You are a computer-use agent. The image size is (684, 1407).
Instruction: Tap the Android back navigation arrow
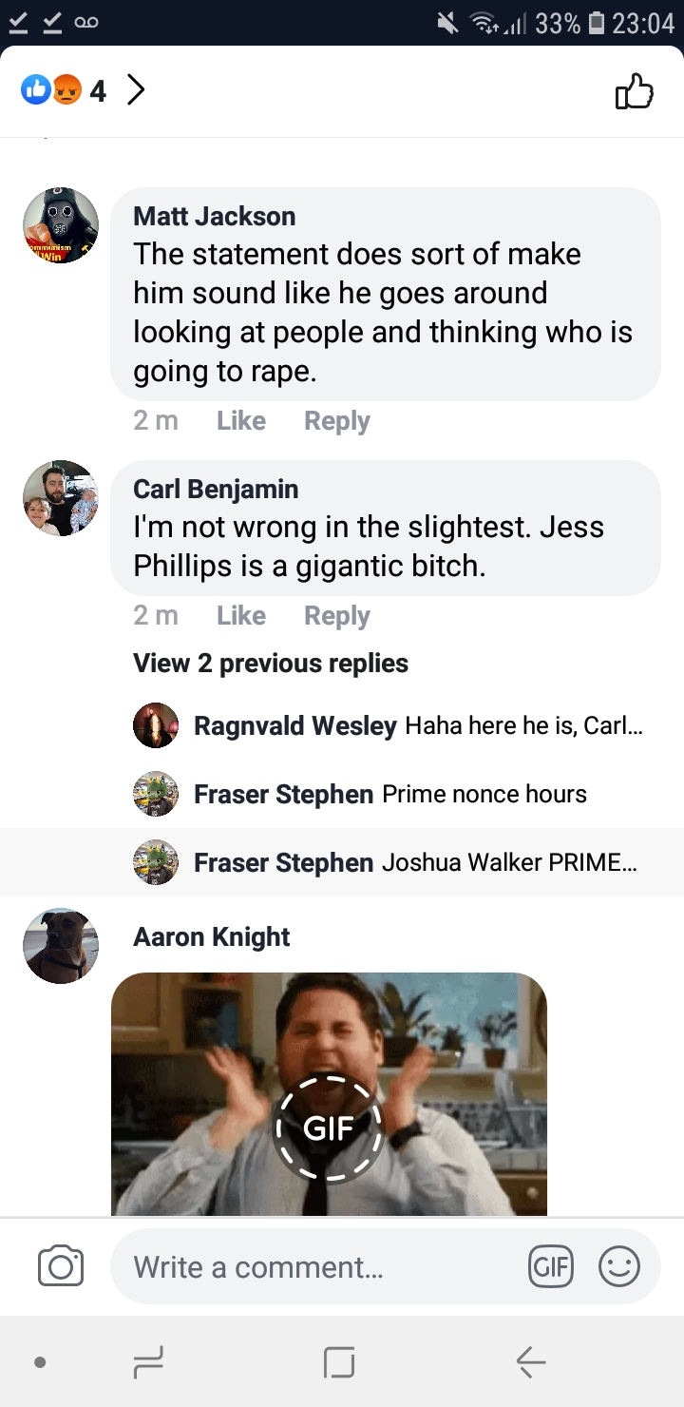pos(530,1362)
